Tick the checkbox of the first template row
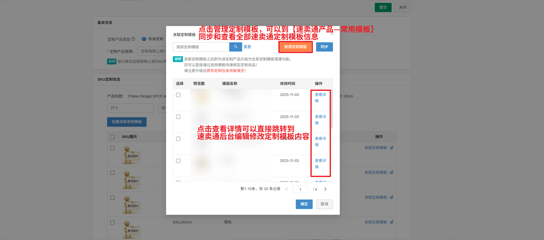This screenshot has height=240, width=544. click(178, 95)
